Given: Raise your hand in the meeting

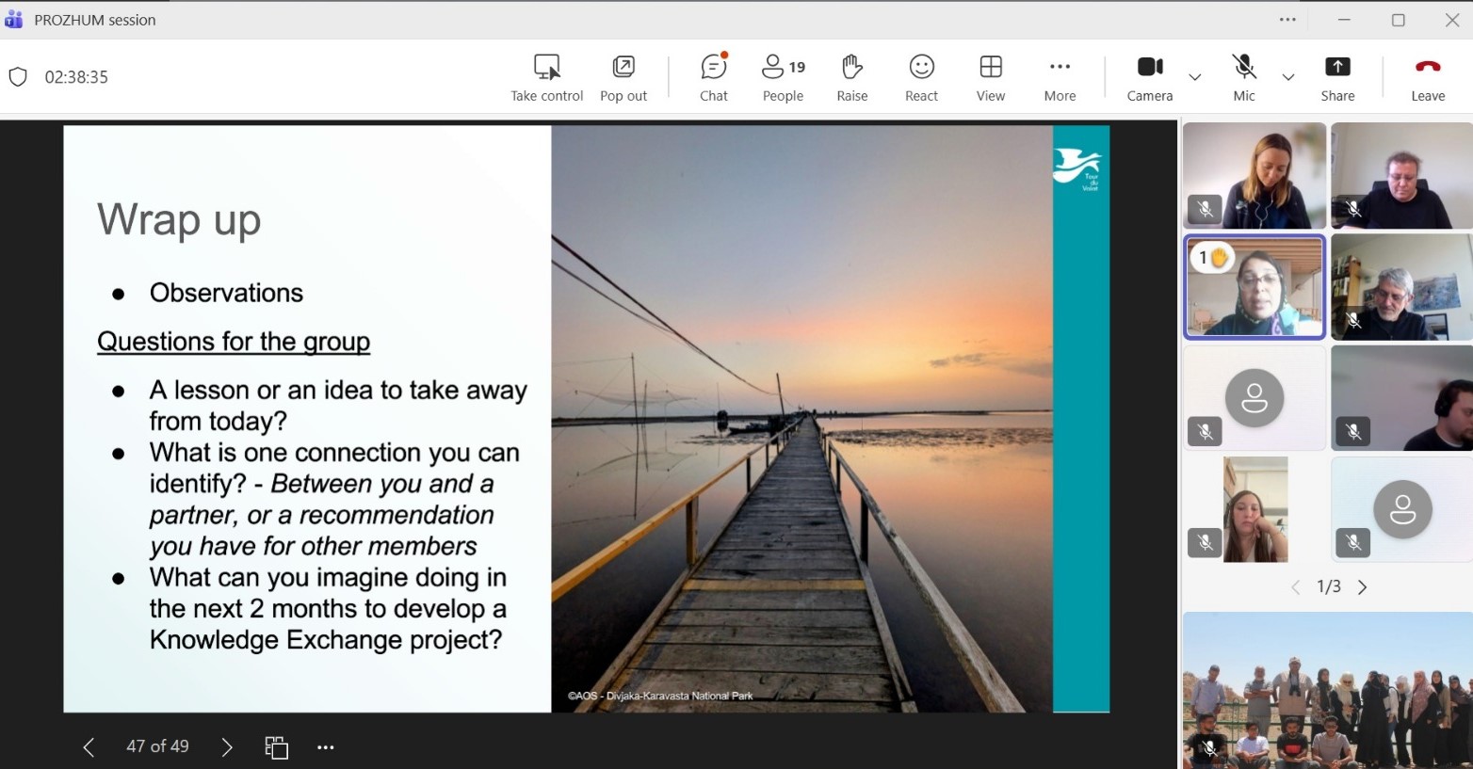Looking at the screenshot, I should coord(851,77).
